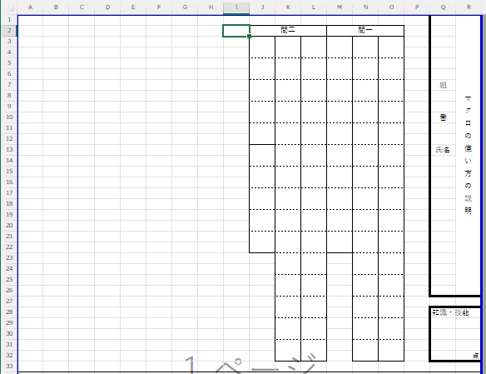Select column M header
The image size is (486, 374).
pos(340,7)
